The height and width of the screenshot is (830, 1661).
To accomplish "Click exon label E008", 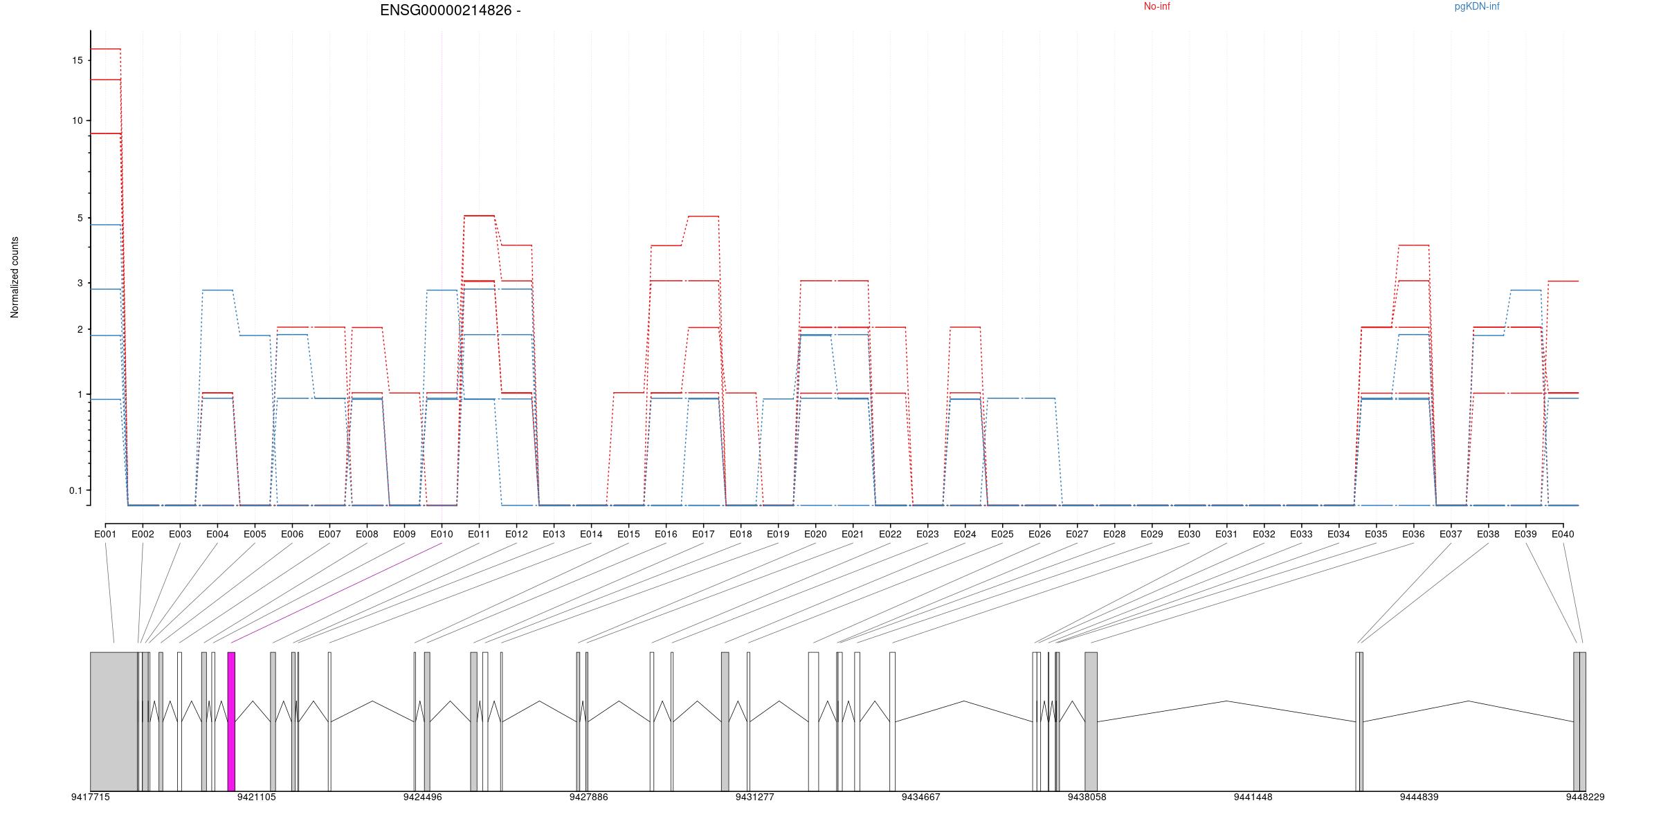I will 367,534.
